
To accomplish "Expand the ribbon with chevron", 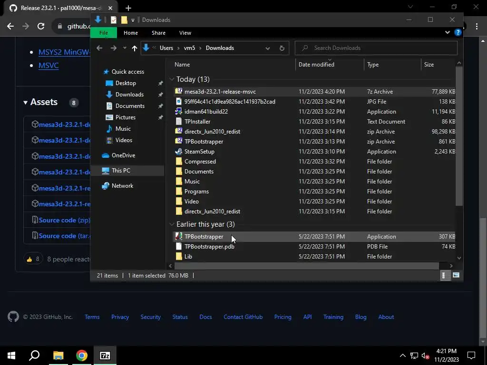I will click(447, 32).
